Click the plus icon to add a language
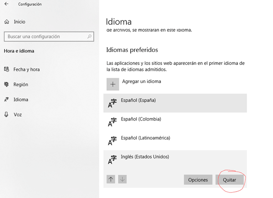 pos(113,84)
